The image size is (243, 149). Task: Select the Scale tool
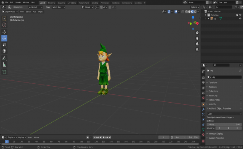[4, 45]
